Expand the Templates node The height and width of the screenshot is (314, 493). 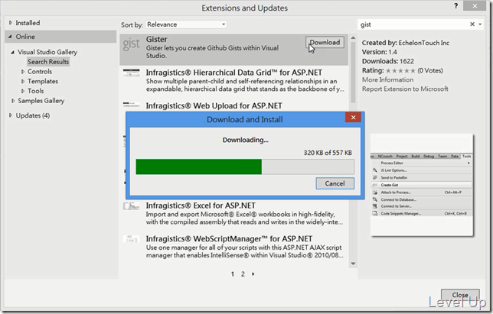(23, 81)
